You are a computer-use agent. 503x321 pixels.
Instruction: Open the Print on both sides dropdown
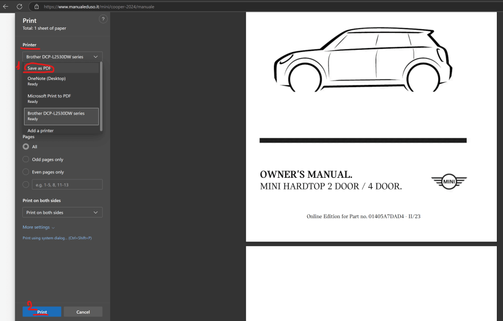62,213
